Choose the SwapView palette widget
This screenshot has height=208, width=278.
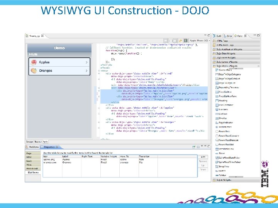click(222, 166)
